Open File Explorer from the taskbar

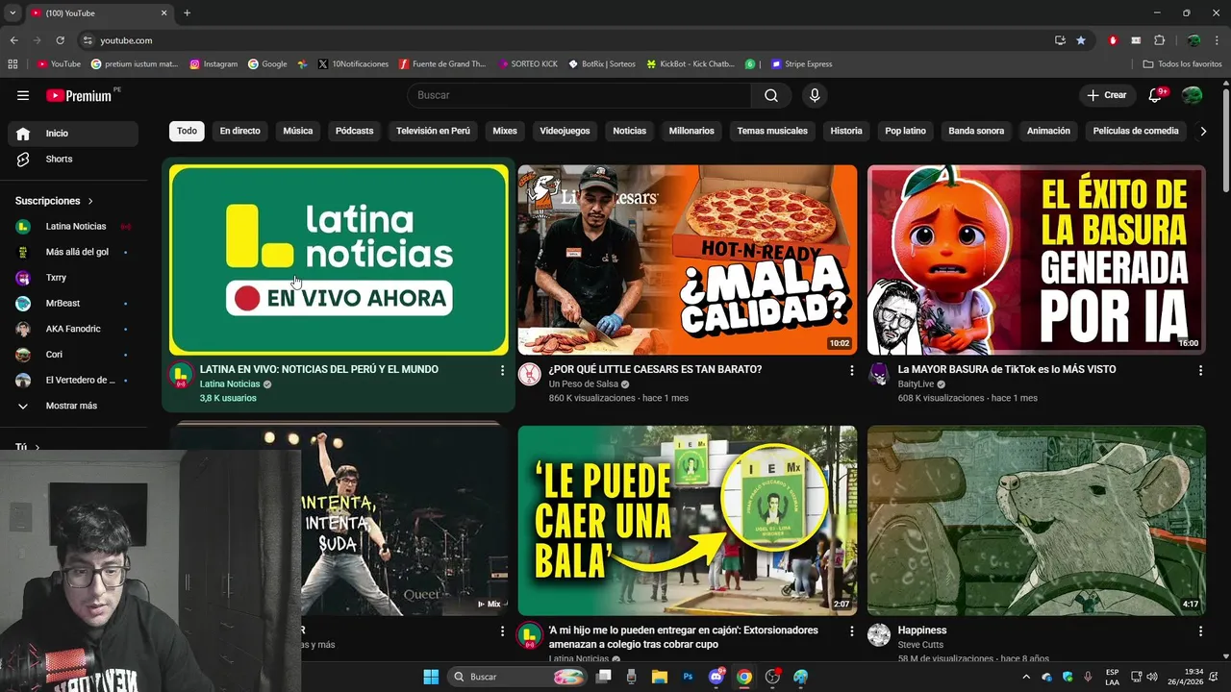[x=660, y=677]
